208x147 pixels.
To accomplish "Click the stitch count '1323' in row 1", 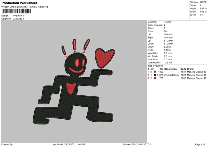I will pyautogui.click(x=161, y=72).
